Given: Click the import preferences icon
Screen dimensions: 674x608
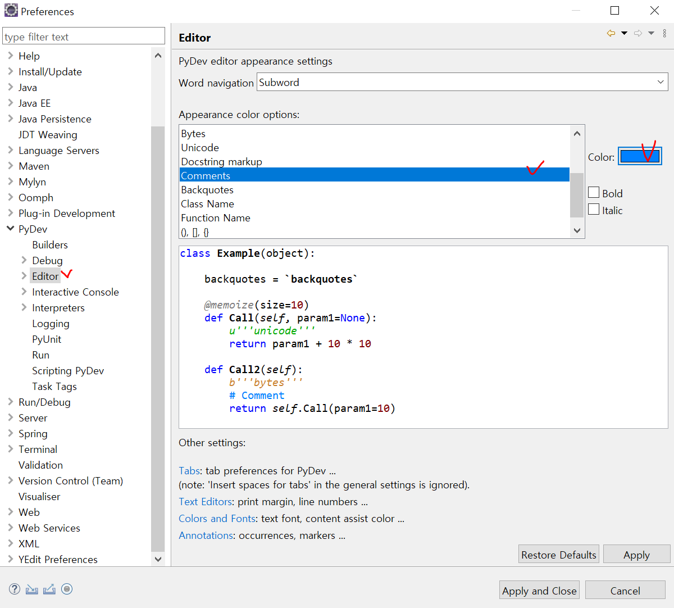Looking at the screenshot, I should (32, 589).
